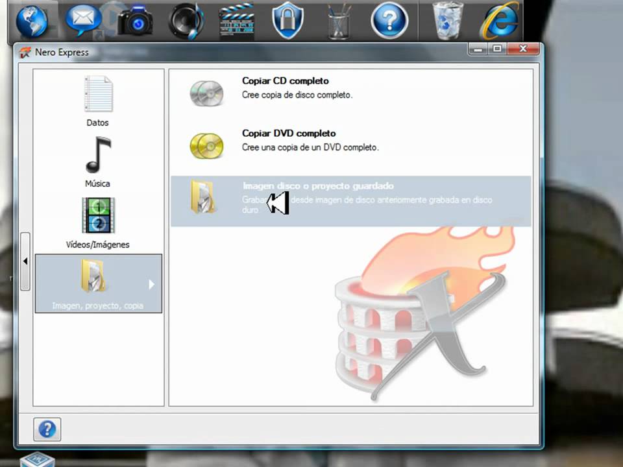Launch the camera icon in the dock
The image size is (623, 467).
[x=136, y=21]
